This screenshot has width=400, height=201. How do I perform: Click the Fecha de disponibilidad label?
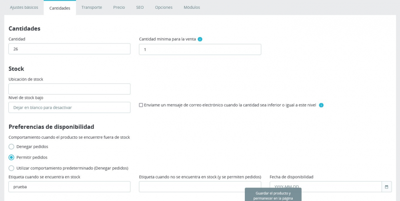[x=291, y=177]
